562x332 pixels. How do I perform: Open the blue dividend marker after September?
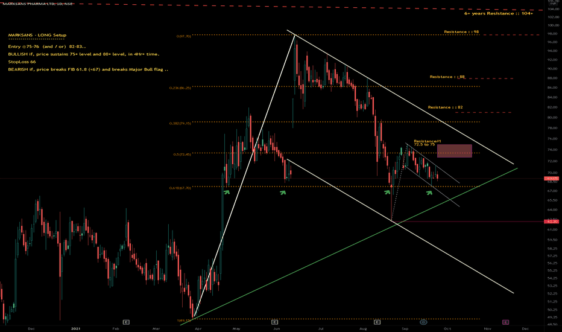[423, 322]
